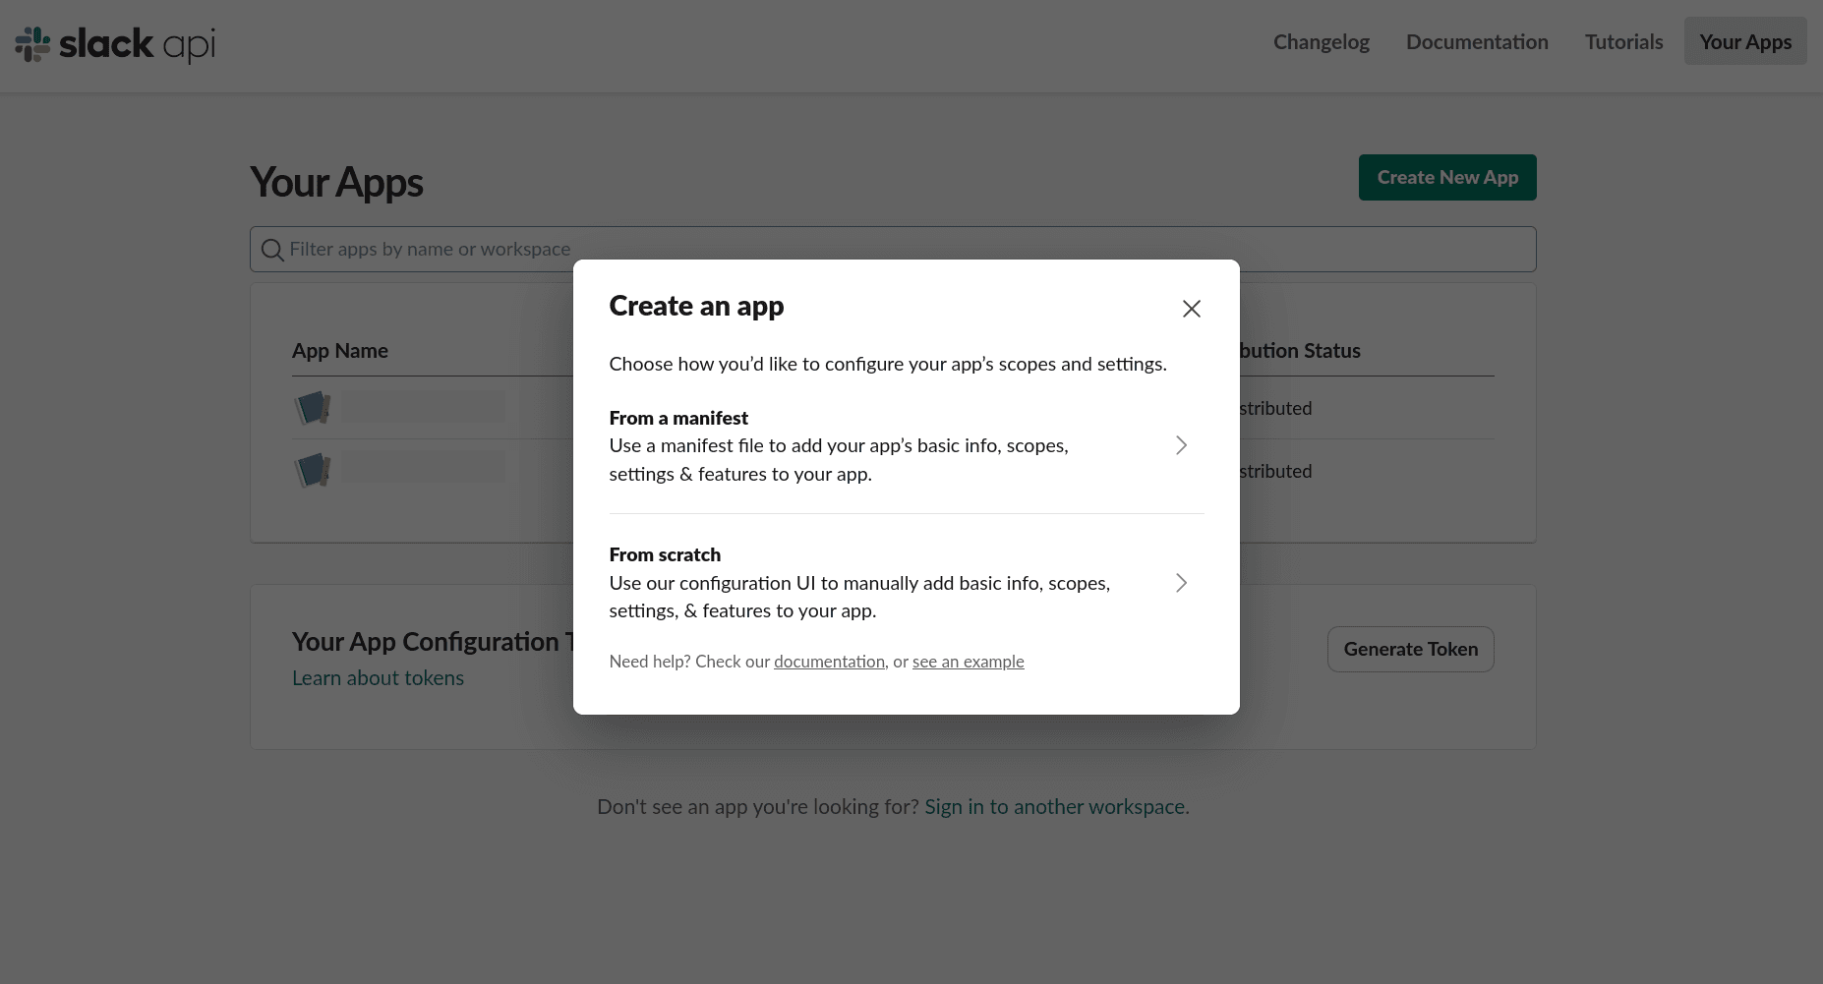Click the Generate Token button

[x=1410, y=649]
